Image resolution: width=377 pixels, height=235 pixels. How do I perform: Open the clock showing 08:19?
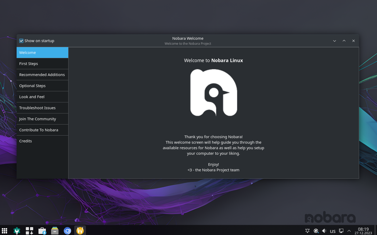point(363,231)
